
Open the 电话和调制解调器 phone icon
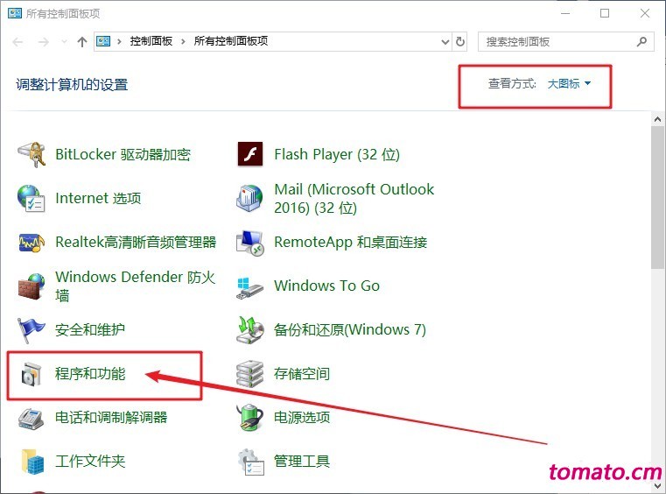tap(31, 419)
